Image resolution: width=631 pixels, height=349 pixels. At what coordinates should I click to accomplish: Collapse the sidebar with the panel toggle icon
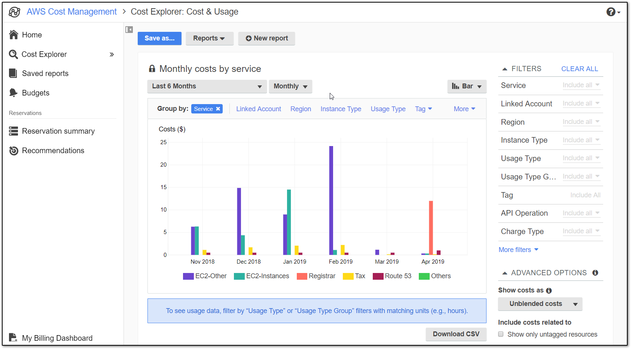pyautogui.click(x=129, y=30)
